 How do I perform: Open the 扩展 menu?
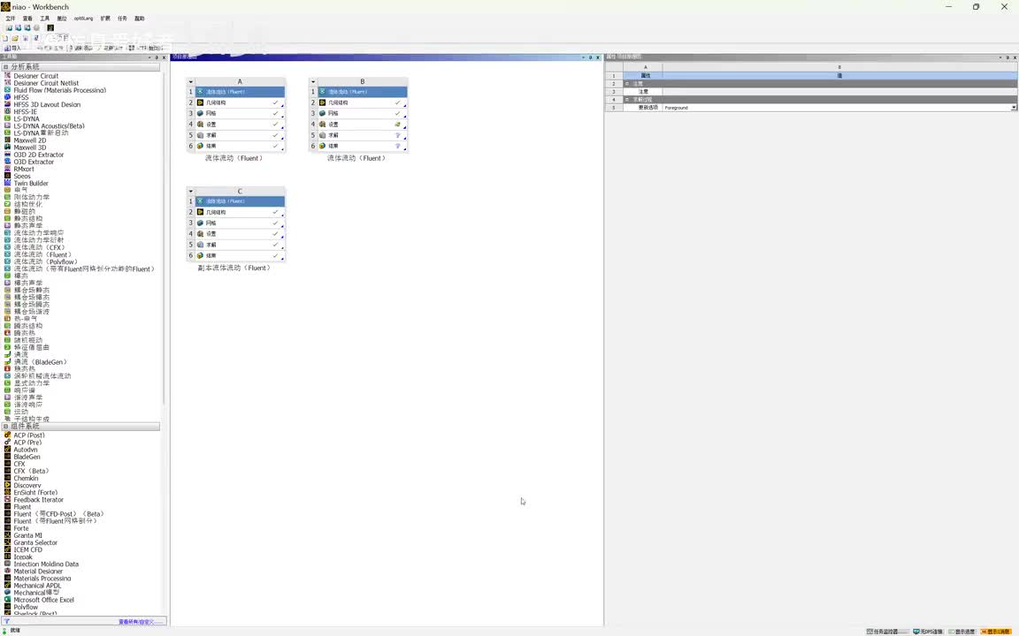(105, 19)
